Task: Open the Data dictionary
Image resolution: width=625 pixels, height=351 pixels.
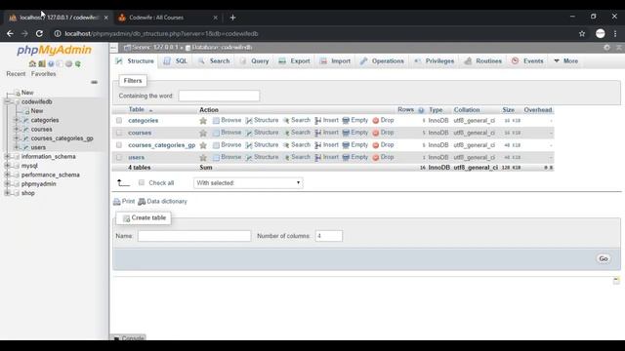Action: (x=162, y=202)
